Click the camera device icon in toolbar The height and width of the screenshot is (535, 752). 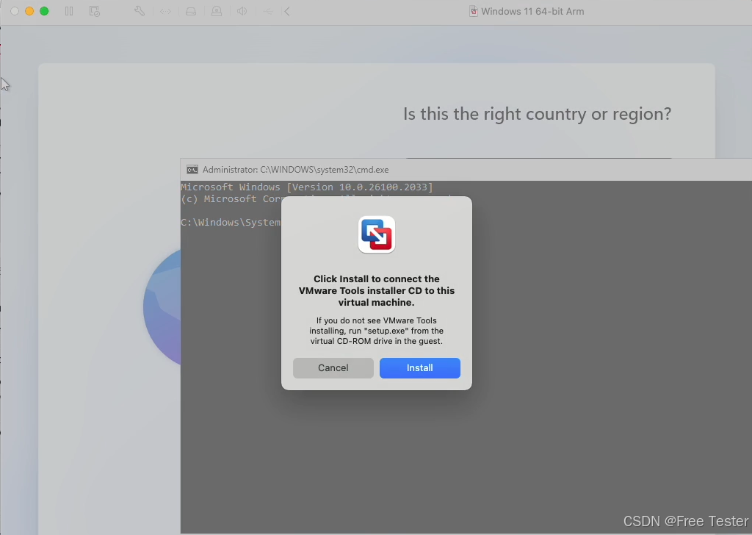[217, 11]
